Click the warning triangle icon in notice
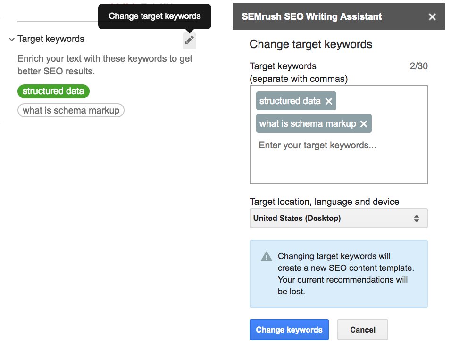451x341 pixels. click(x=267, y=256)
